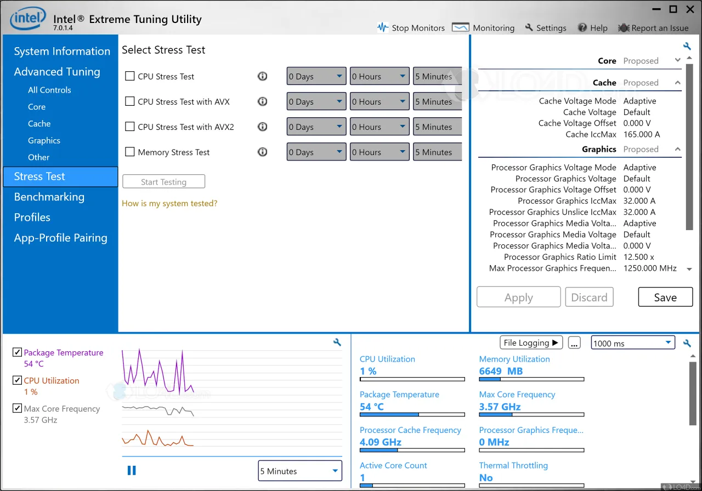
Task: Open System Information page
Action: pyautogui.click(x=62, y=51)
